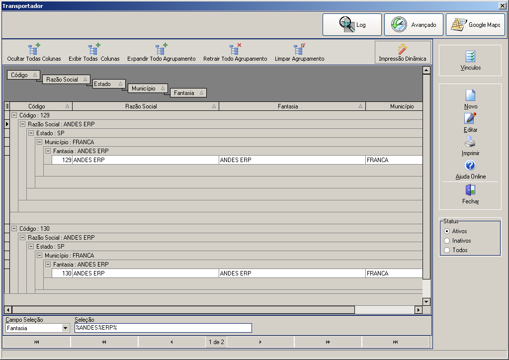Click the Fantasia grouping chip
509x360 pixels.
coord(188,93)
